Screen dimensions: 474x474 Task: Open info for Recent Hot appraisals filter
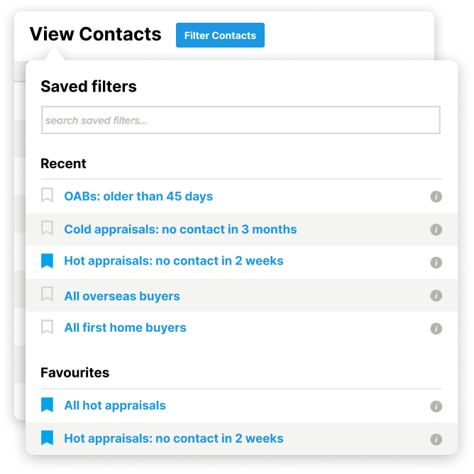pyautogui.click(x=436, y=263)
